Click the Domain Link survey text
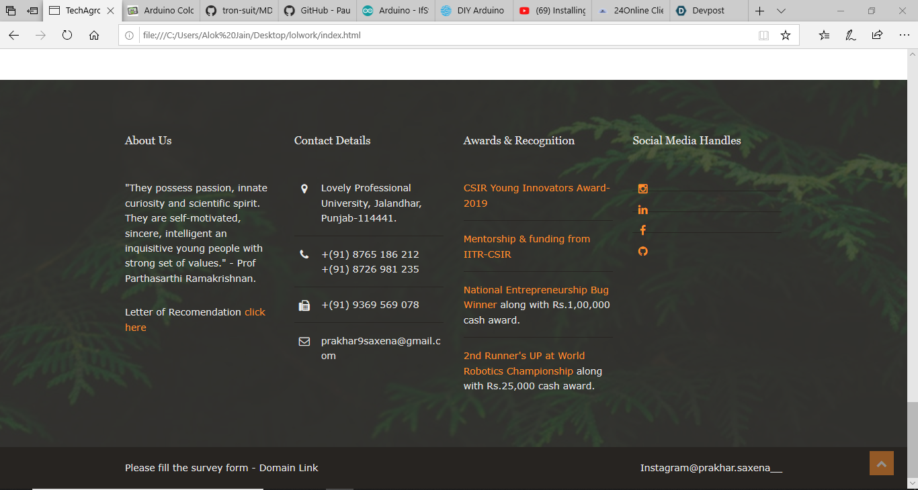 (289, 468)
